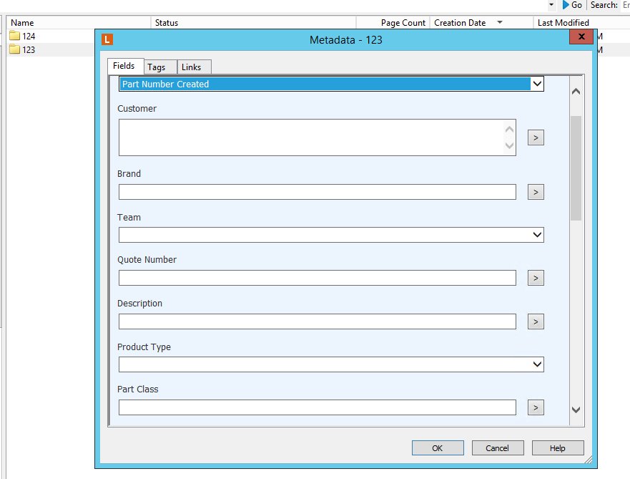Sort by the Creation Date column header
630x479 pixels.
point(460,23)
